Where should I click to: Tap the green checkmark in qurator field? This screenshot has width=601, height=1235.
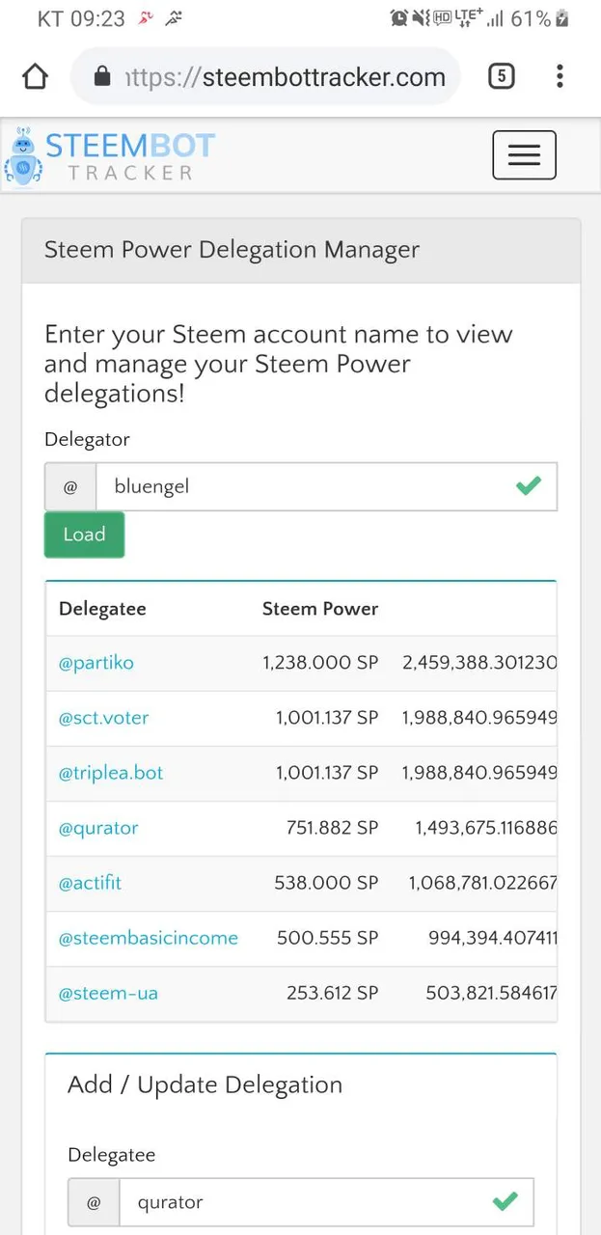505,1201
